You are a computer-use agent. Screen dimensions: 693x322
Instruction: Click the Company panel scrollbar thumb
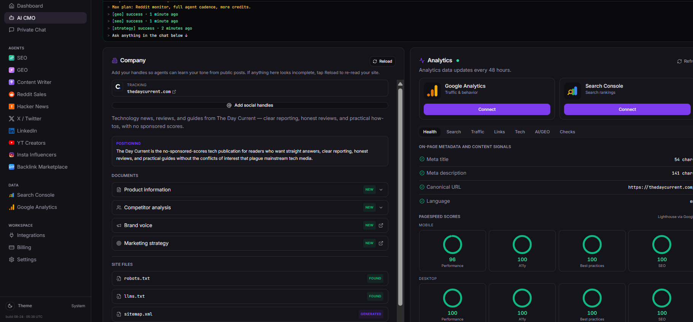pyautogui.click(x=400, y=197)
